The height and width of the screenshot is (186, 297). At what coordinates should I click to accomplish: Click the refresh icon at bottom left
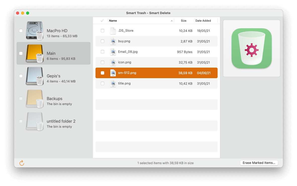pos(22,163)
